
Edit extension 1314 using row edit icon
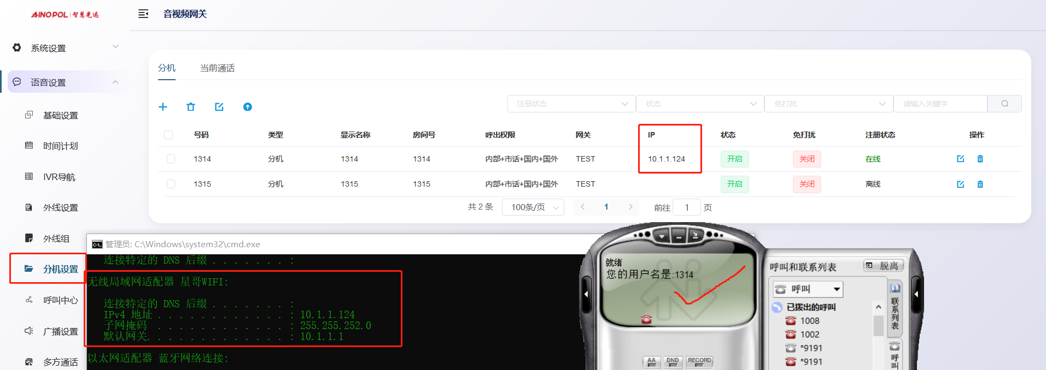tap(960, 159)
